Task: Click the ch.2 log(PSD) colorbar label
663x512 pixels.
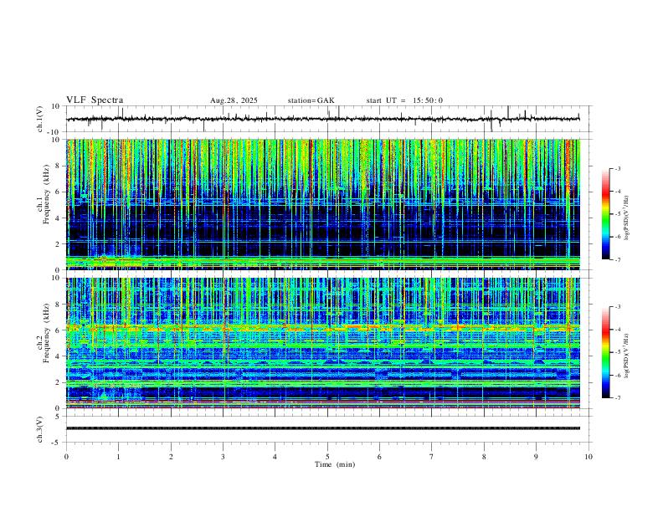Action: 626,356
